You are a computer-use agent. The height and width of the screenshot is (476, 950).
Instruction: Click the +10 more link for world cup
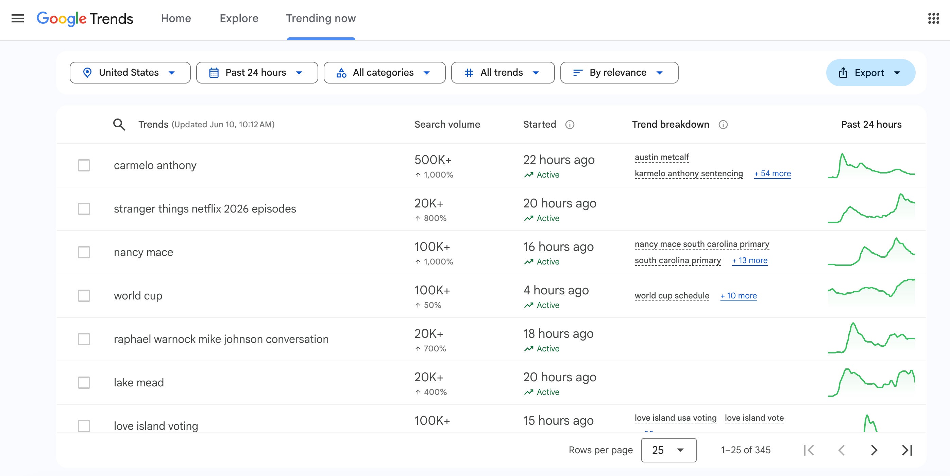pos(739,296)
